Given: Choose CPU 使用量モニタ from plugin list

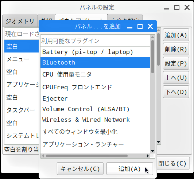Looking at the screenshot, I should [x=95, y=74].
